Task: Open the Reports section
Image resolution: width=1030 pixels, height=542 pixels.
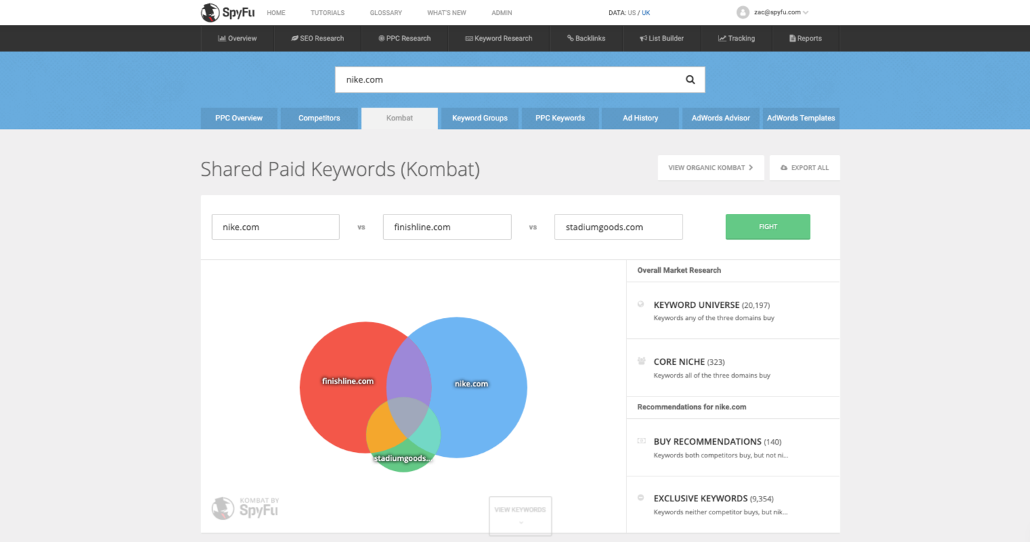Action: (x=805, y=39)
